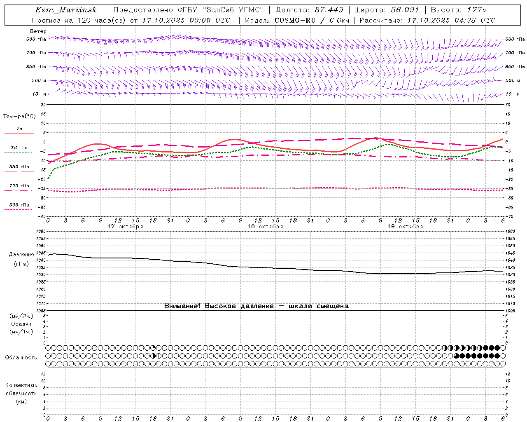Click the 19 октября date label
This screenshot has height=422, width=527.
(x=405, y=227)
